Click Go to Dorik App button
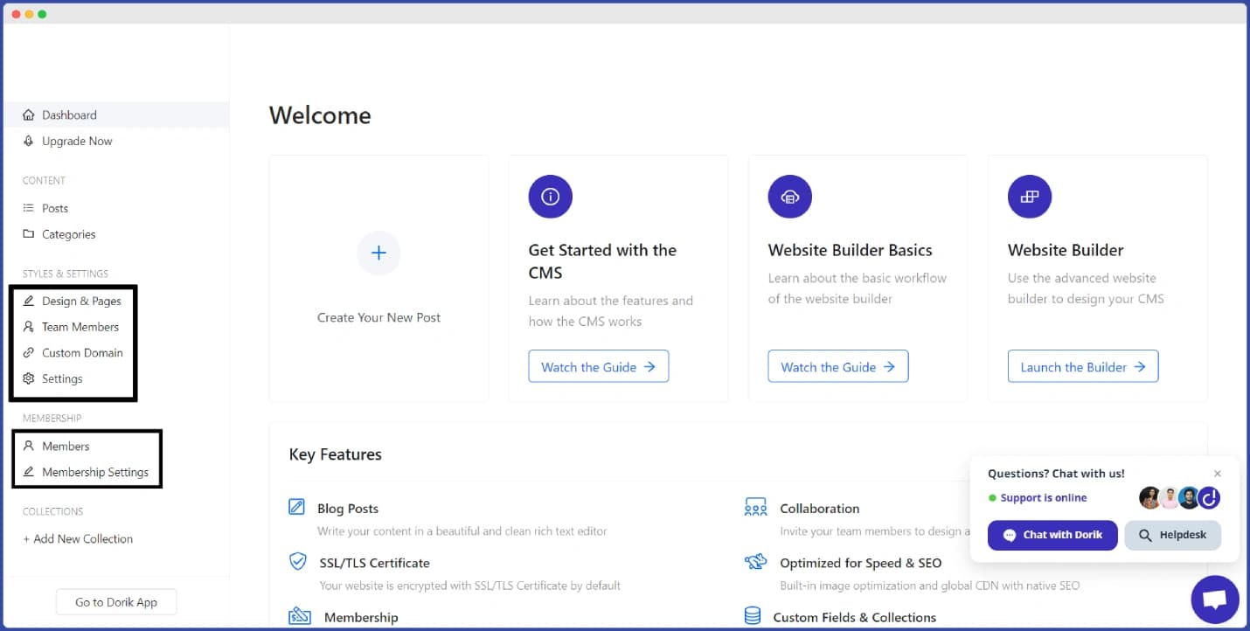This screenshot has height=631, width=1250. tap(116, 602)
